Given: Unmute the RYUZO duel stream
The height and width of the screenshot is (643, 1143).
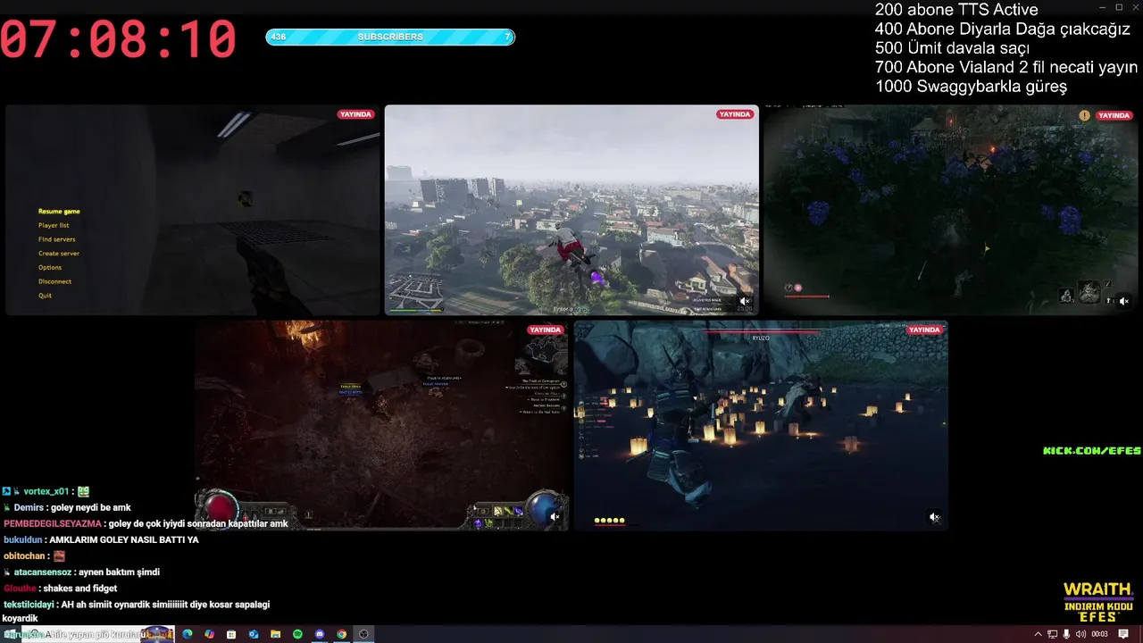Looking at the screenshot, I should coord(934,516).
